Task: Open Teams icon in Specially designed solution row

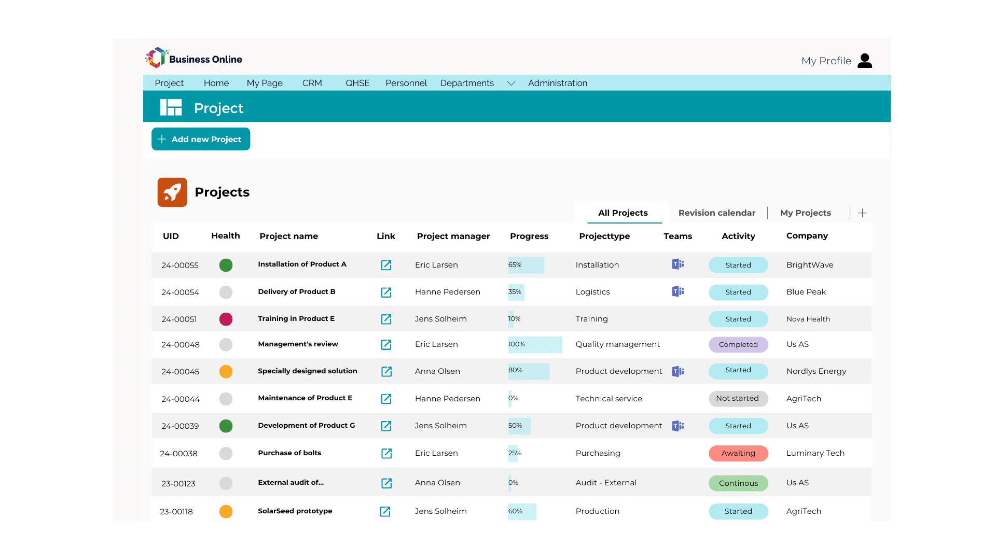Action: pyautogui.click(x=678, y=371)
